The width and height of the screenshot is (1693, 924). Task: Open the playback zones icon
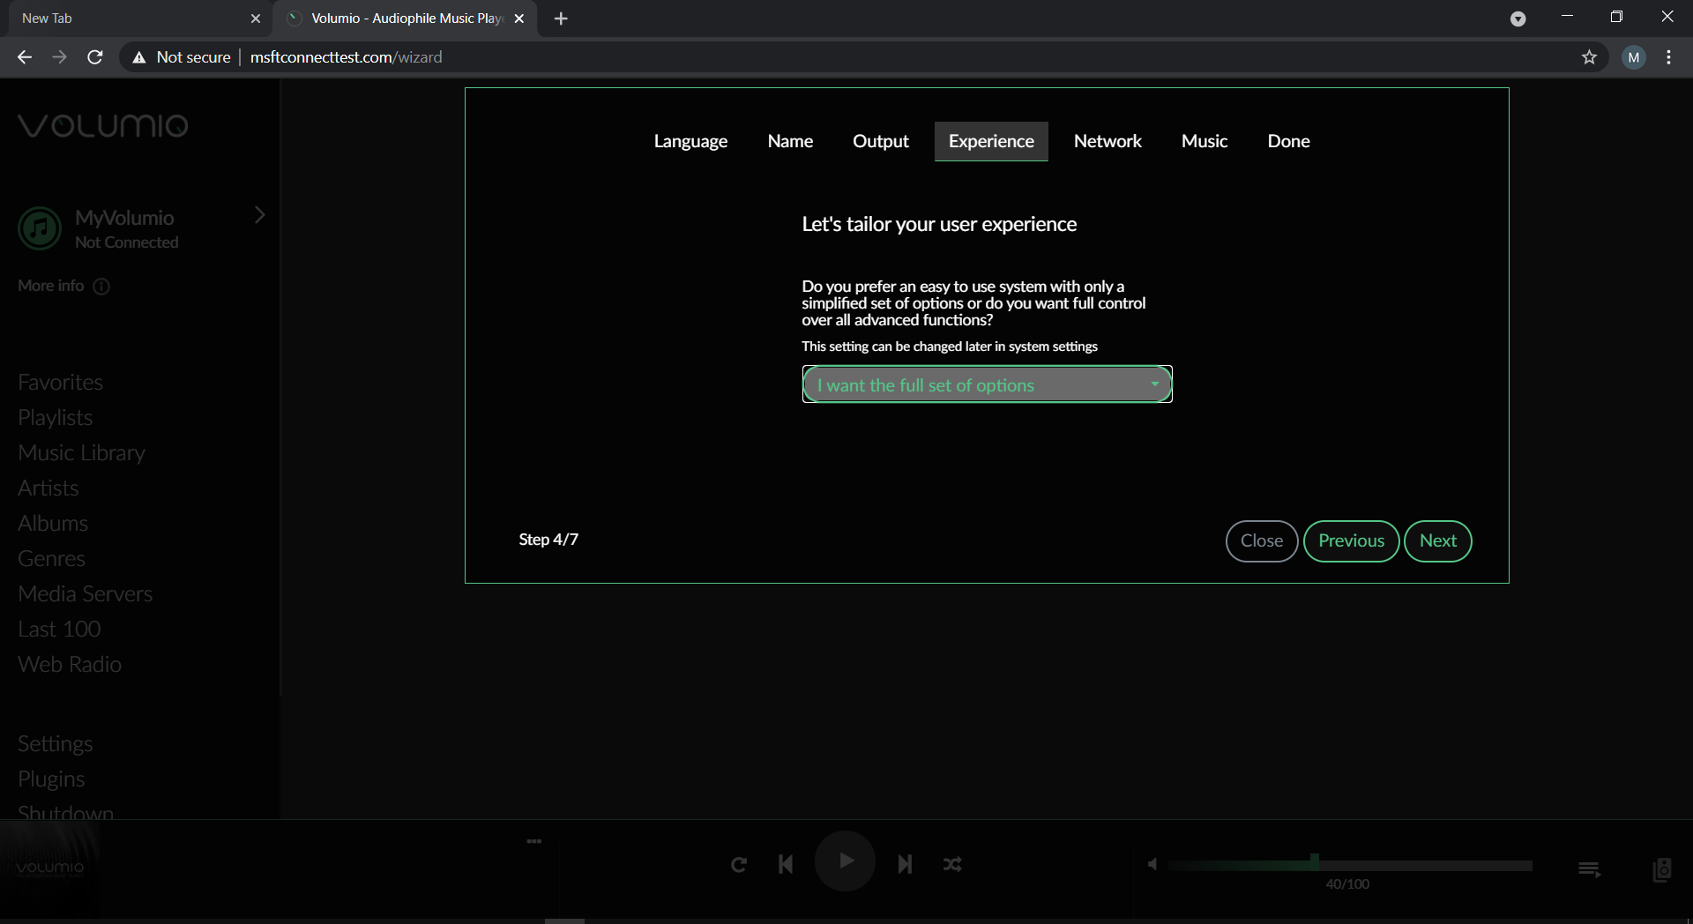point(1662,869)
